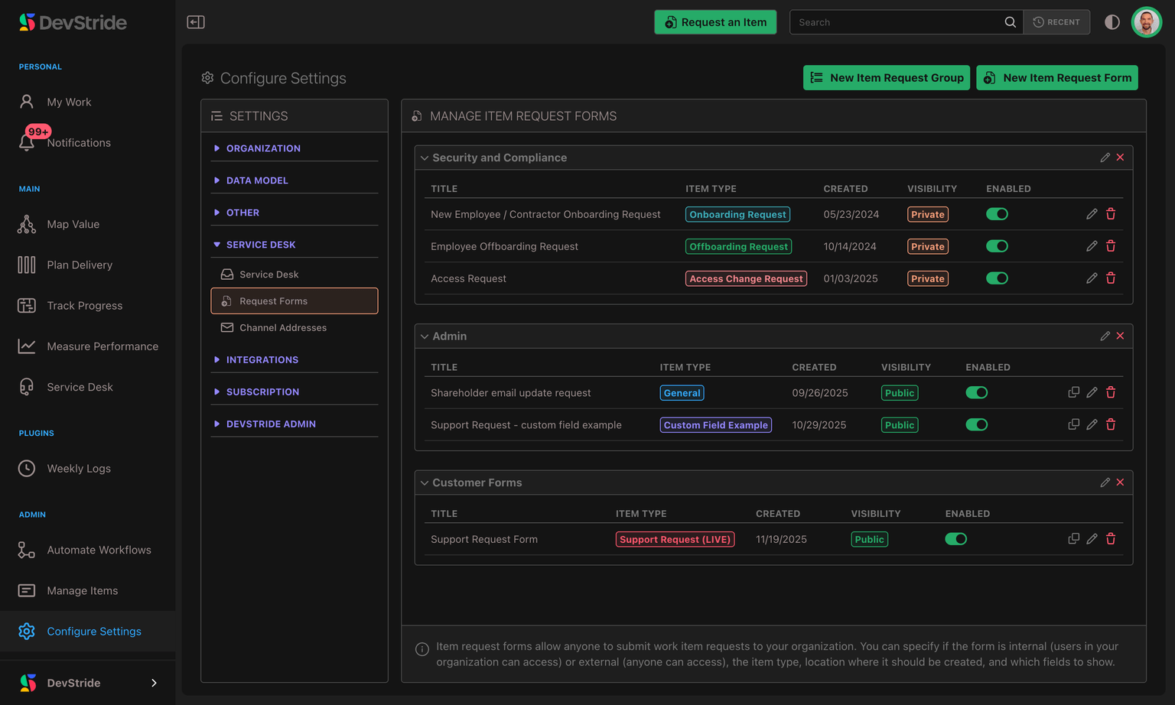1175x705 pixels.
Task: Edit the Security and Compliance group
Action: (x=1105, y=158)
